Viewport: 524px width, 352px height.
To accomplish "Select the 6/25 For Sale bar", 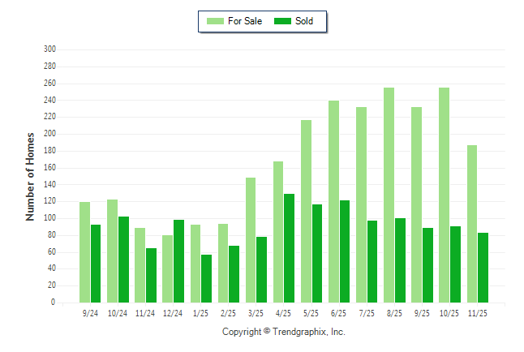I will coord(334,201).
